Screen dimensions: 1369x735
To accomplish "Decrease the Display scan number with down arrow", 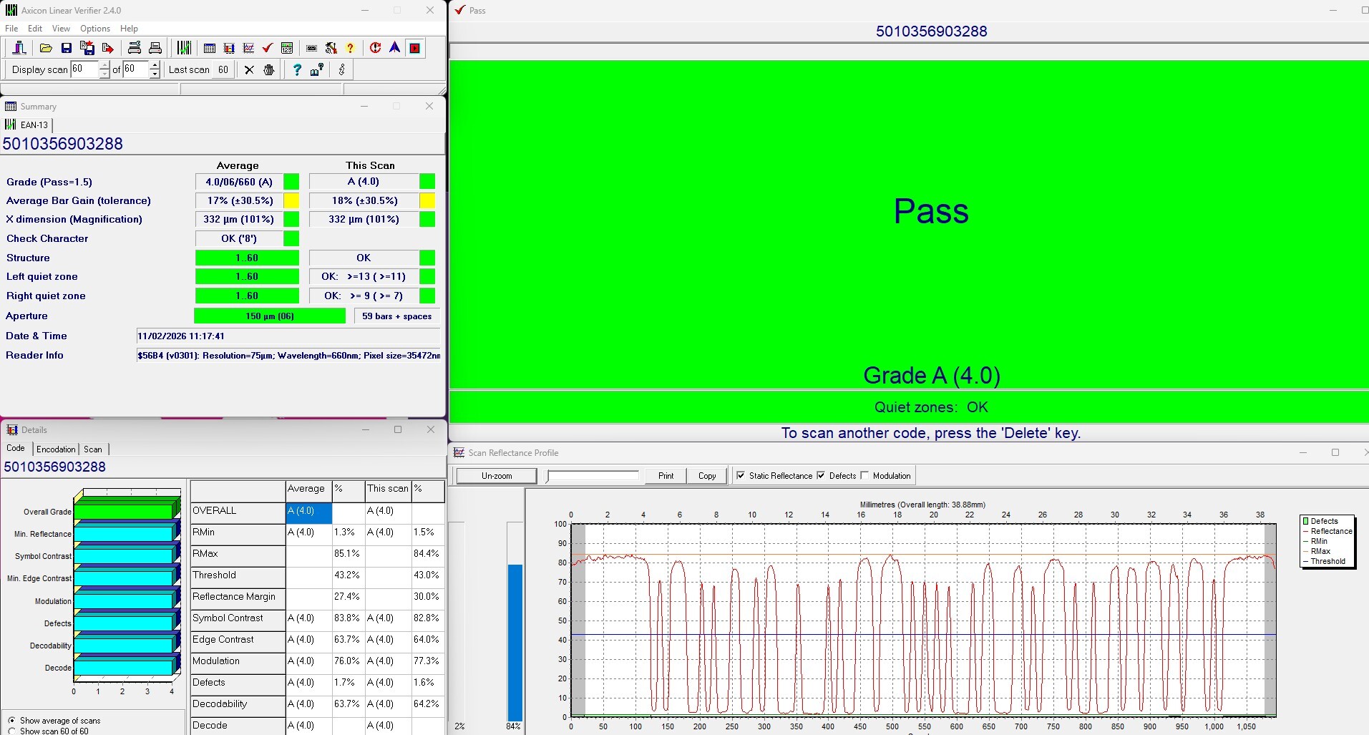I will coord(104,74).
